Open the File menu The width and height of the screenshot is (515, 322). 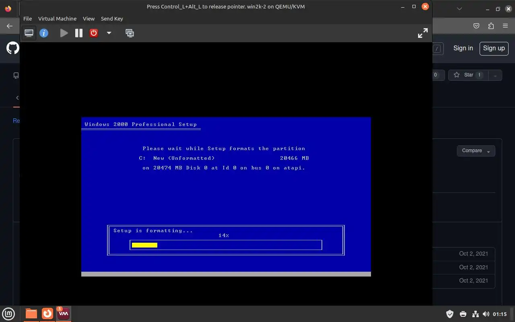27,19
